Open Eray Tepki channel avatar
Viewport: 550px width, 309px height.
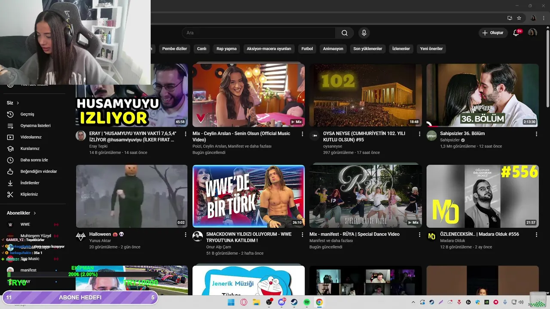pyautogui.click(x=81, y=136)
